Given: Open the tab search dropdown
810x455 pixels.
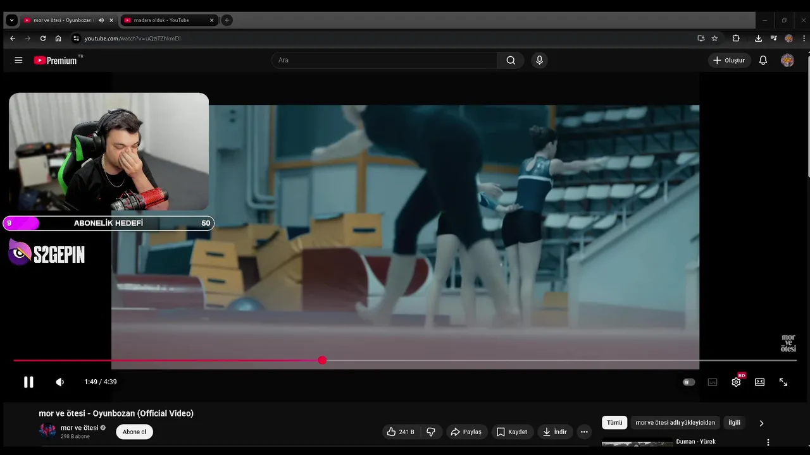Looking at the screenshot, I should tap(11, 20).
